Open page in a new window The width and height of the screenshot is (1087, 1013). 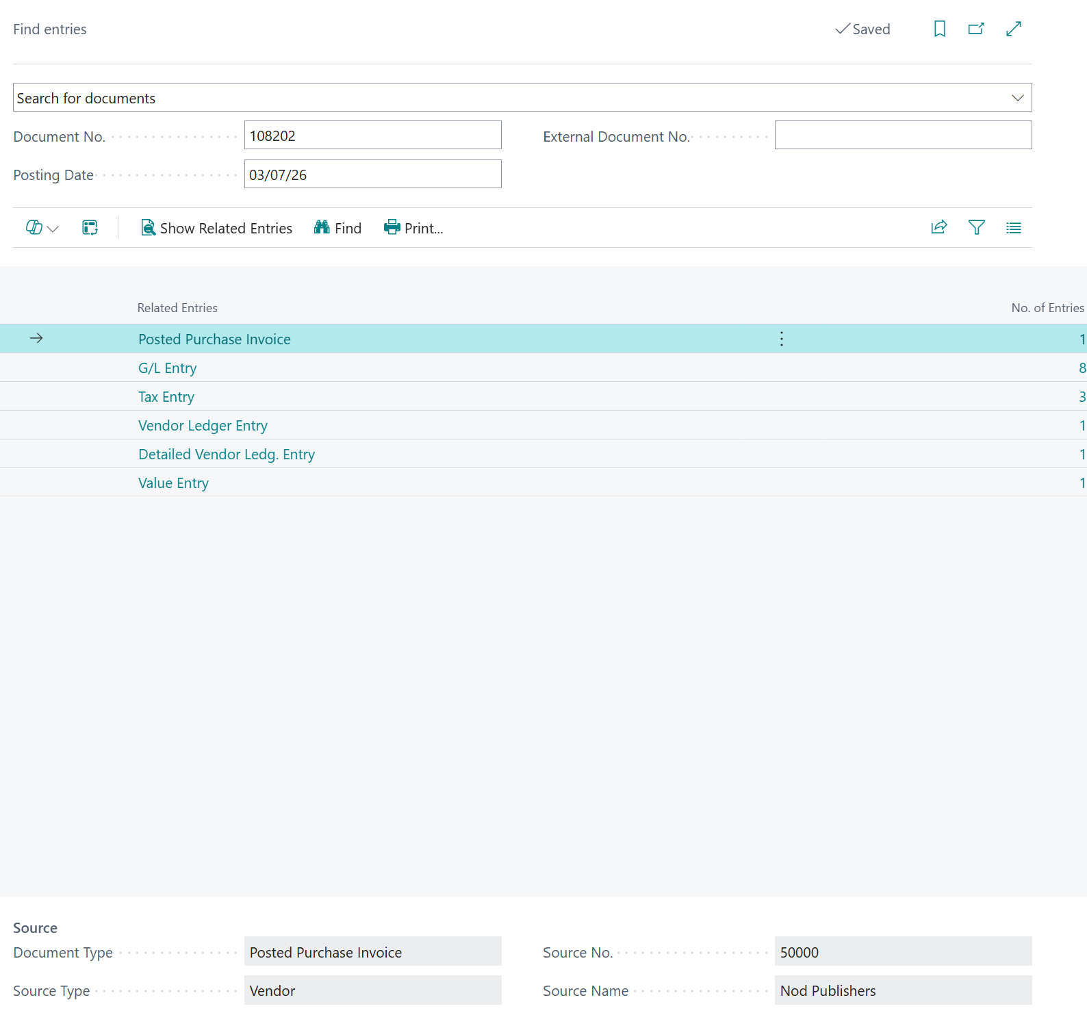tap(976, 29)
